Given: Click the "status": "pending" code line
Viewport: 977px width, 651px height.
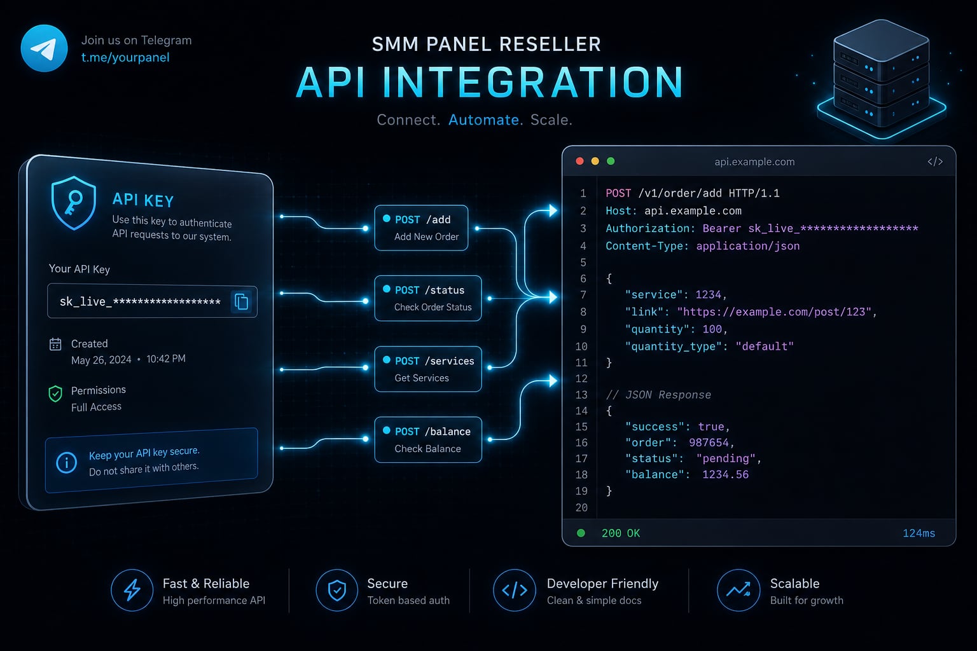Looking at the screenshot, I should click(x=693, y=458).
